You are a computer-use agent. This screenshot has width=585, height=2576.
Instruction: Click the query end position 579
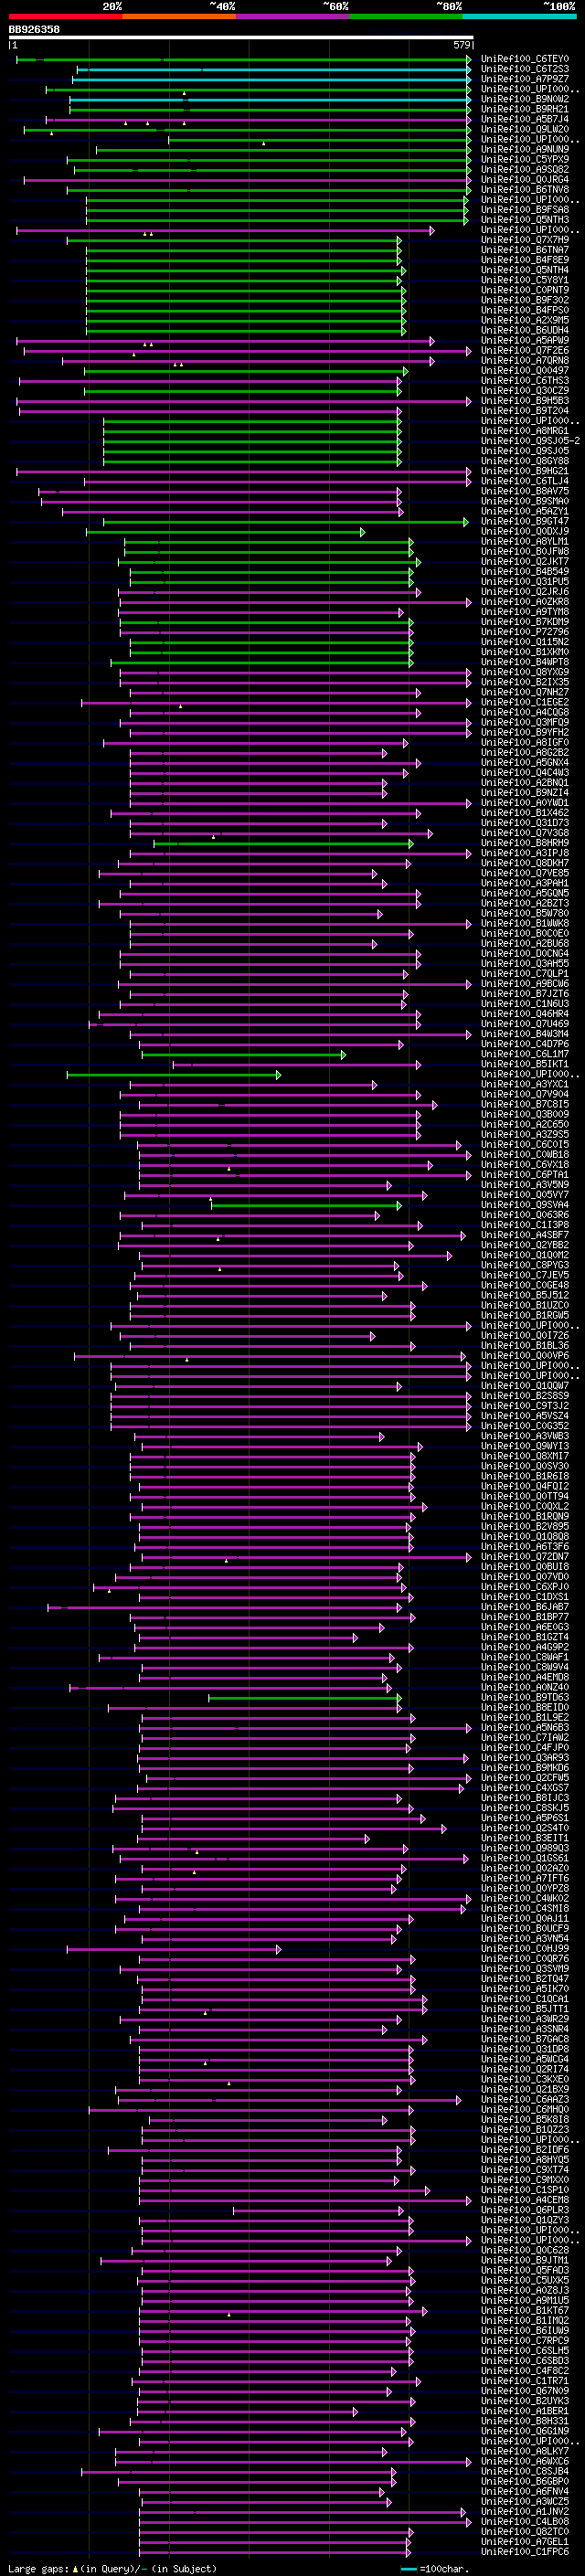(461, 45)
